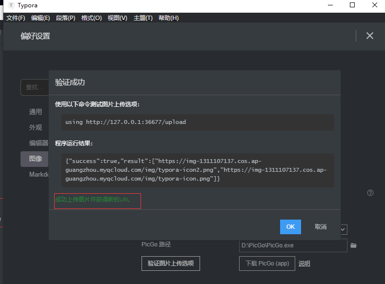Click the PicGo path input field
The height and width of the screenshot is (284, 385).
pyautogui.click(x=293, y=245)
